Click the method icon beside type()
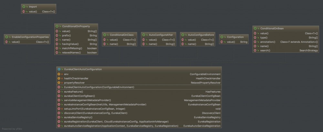The height and width of the screenshot is (132, 323). tap(255, 38)
